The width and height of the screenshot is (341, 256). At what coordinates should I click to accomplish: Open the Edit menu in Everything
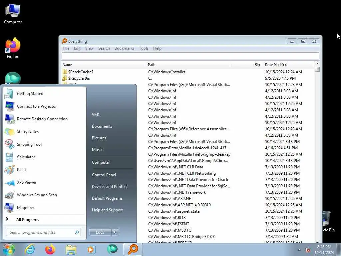(x=77, y=48)
